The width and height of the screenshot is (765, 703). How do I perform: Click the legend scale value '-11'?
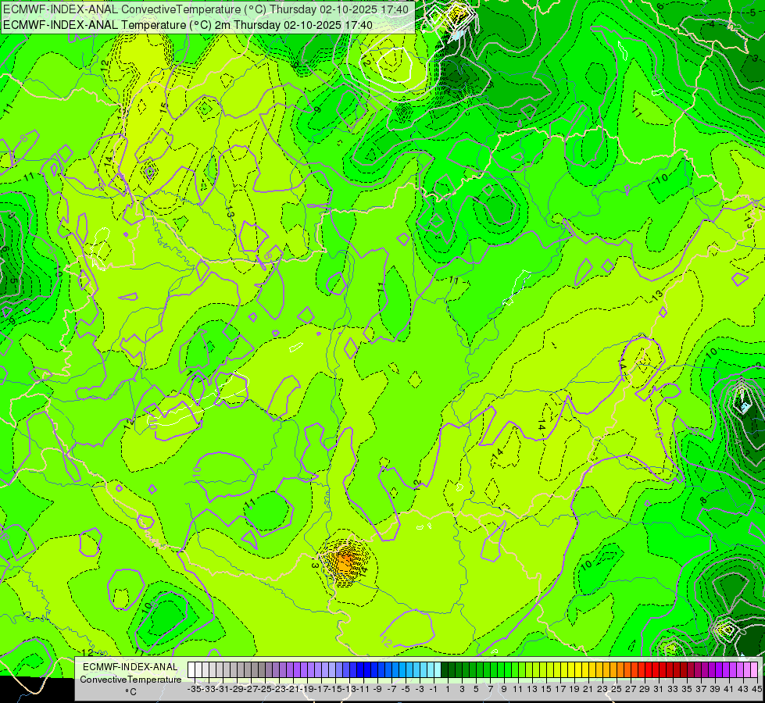coord(364,690)
